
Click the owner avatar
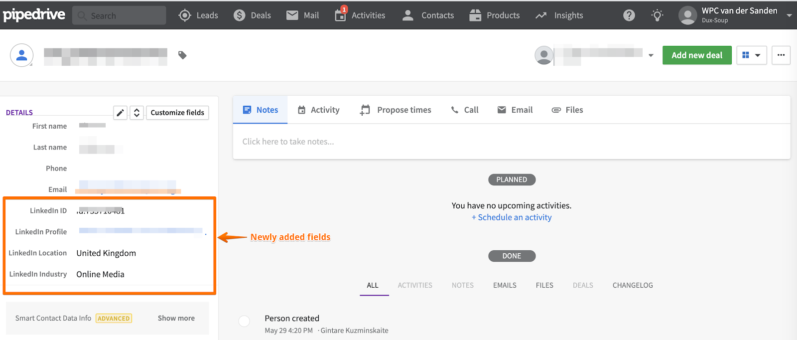tap(544, 55)
